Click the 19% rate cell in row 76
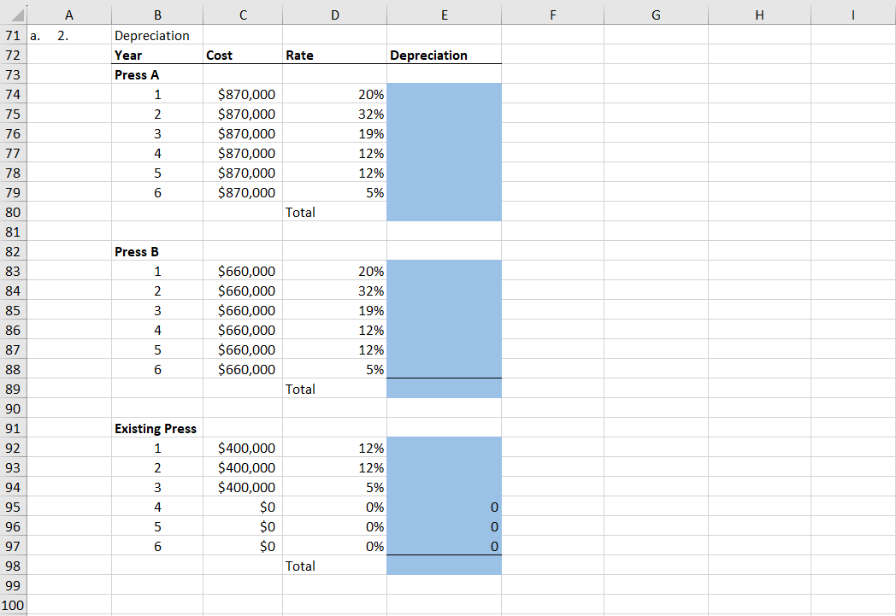Image resolution: width=896 pixels, height=616 pixels. point(335,133)
